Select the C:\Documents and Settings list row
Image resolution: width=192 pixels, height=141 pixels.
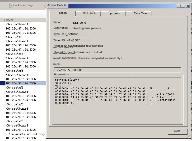(26, 134)
